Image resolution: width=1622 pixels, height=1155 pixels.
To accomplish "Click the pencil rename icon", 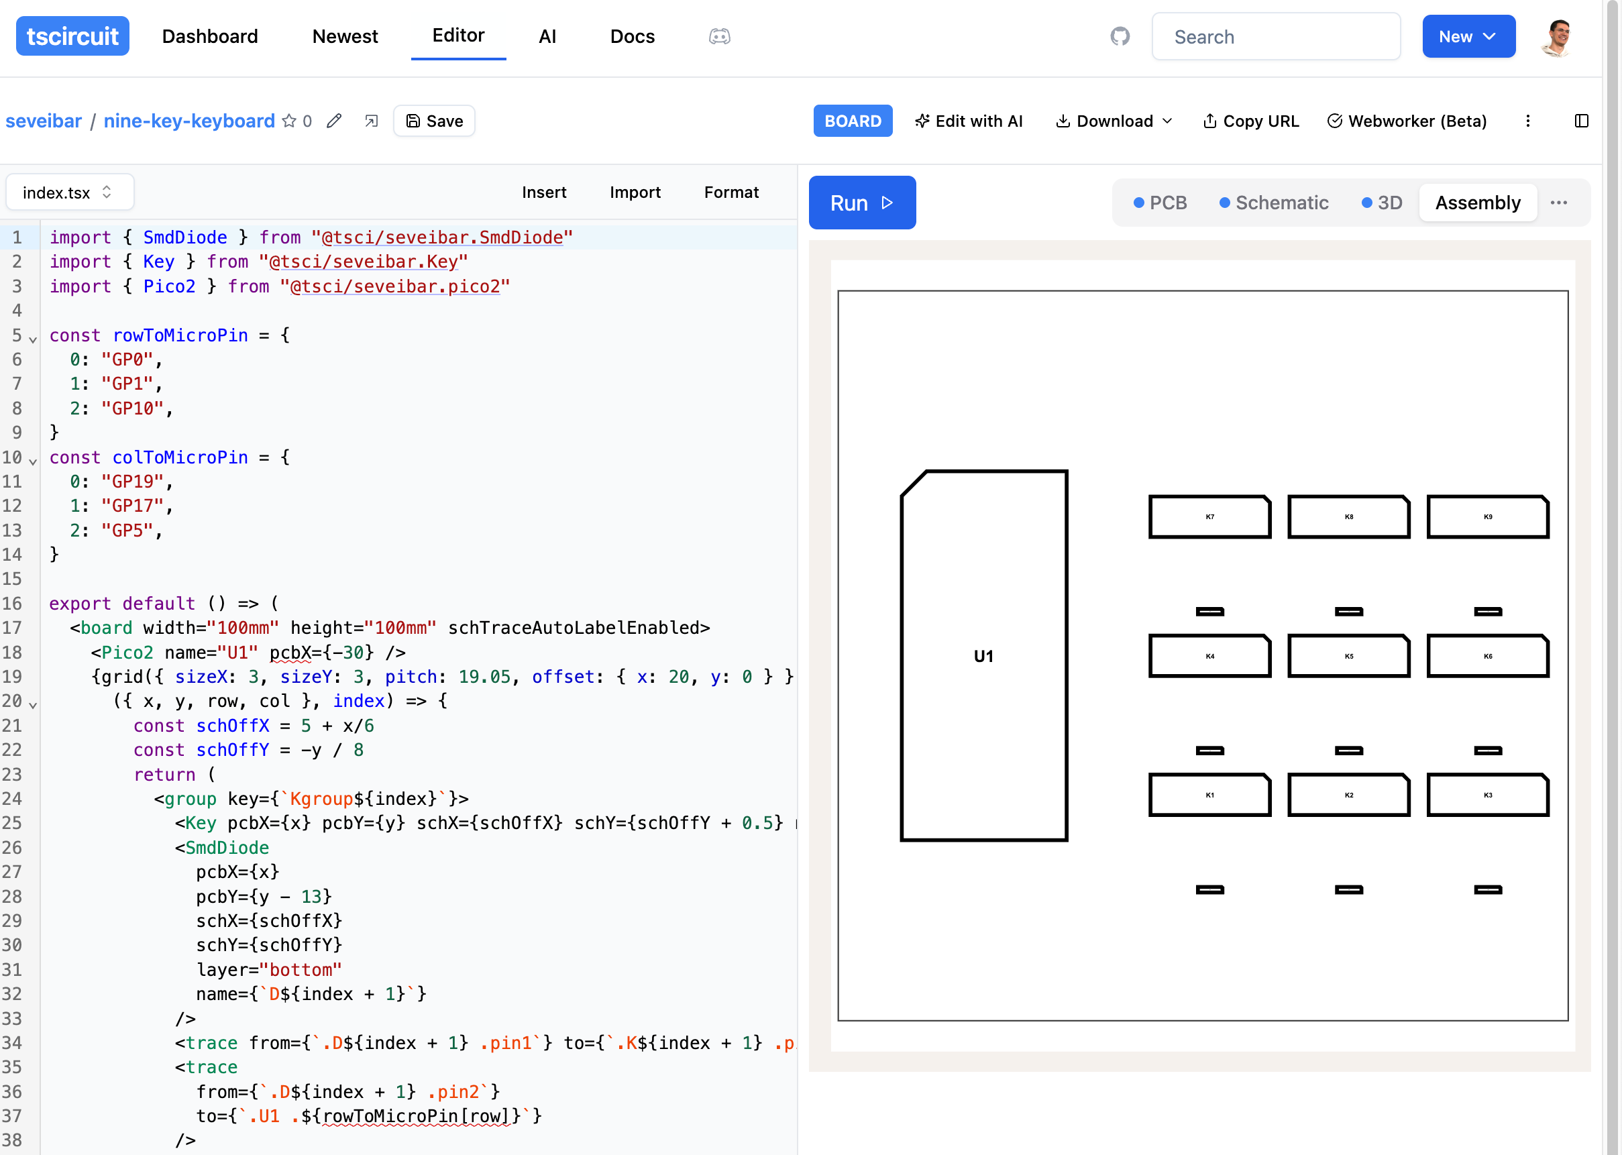I will click(333, 121).
